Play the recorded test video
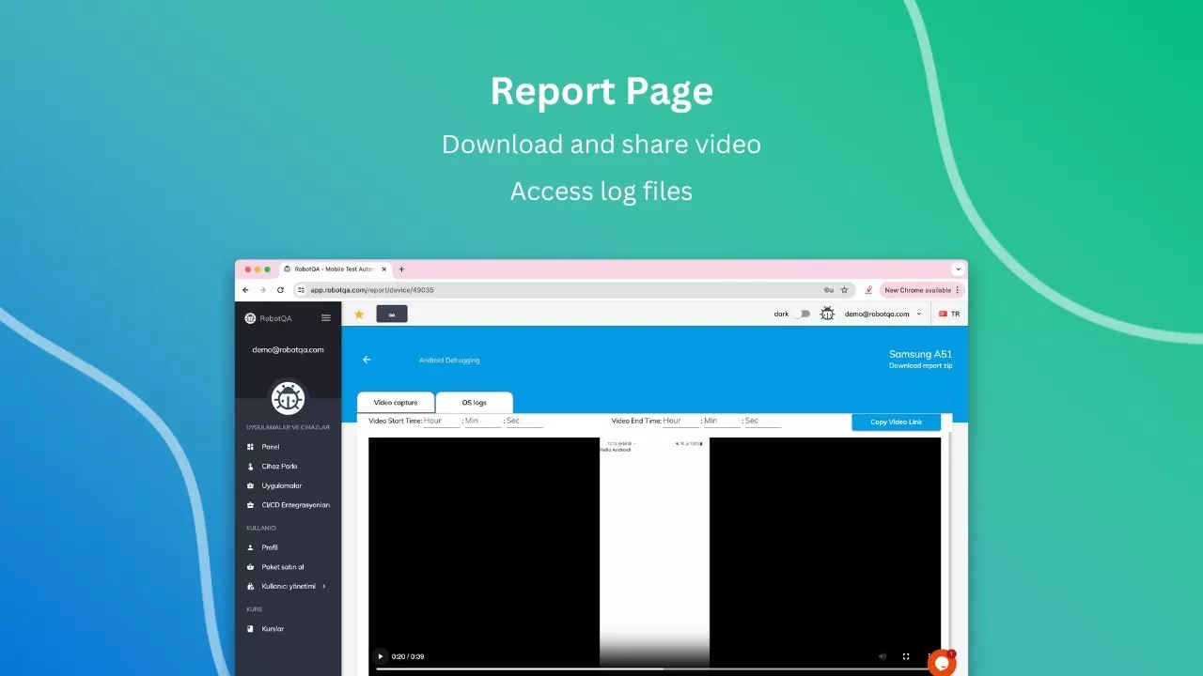The height and width of the screenshot is (676, 1203). click(x=380, y=656)
